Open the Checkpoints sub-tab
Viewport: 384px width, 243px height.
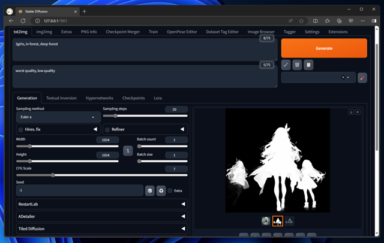[133, 98]
